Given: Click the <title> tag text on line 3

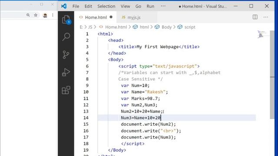Looking at the screenshot, I should pos(127,47).
